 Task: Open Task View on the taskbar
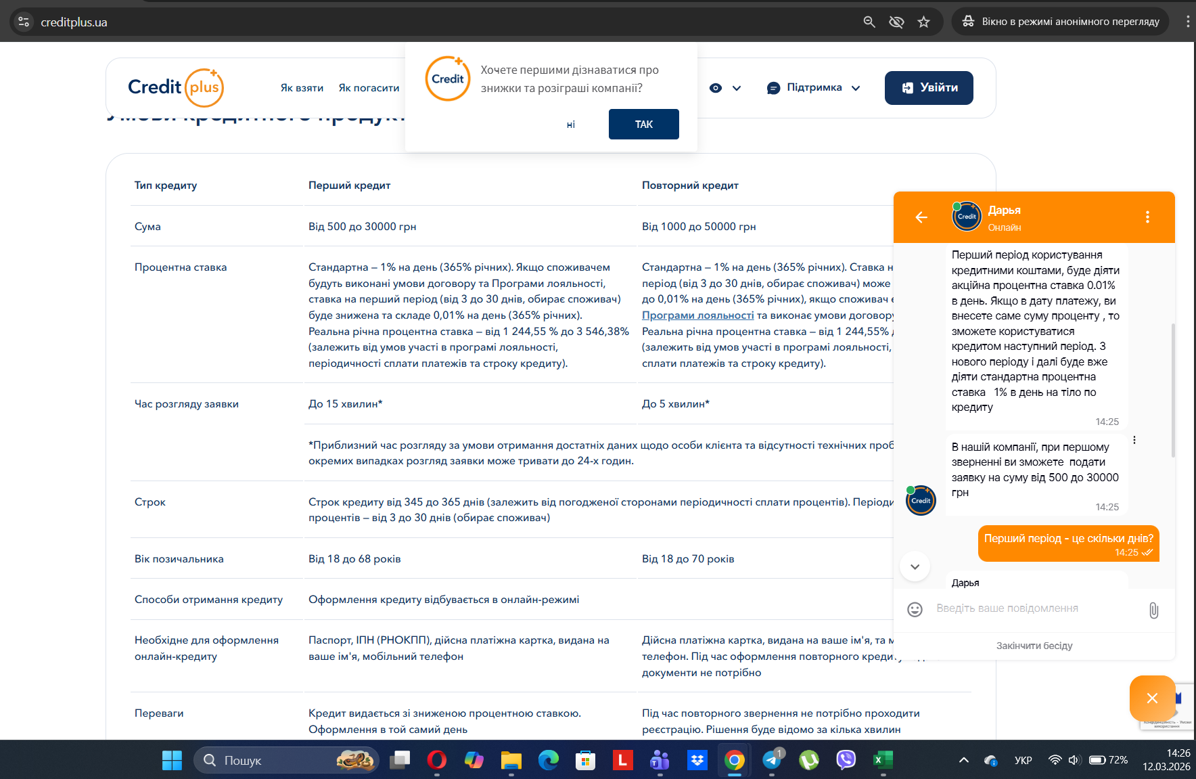[400, 760]
